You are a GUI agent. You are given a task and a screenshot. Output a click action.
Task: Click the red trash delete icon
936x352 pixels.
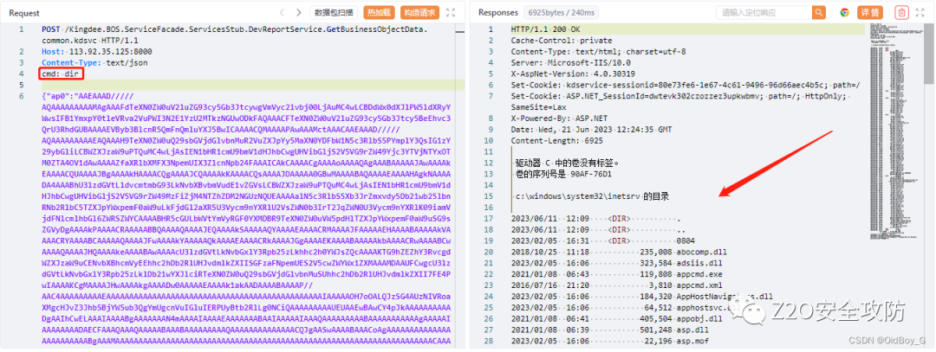tap(901, 12)
